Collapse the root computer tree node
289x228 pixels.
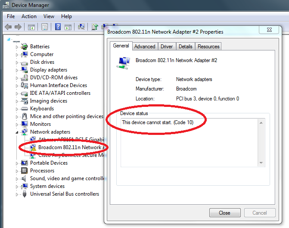(x=9, y=39)
